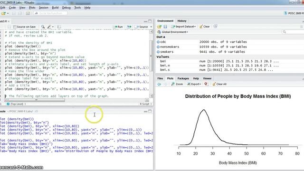Switch to the Help tab in lower pane
The image size is (304, 171).
tap(196, 78)
